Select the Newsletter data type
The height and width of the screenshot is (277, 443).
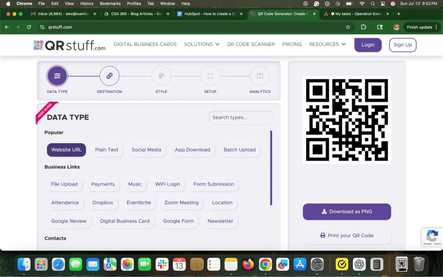click(220, 221)
